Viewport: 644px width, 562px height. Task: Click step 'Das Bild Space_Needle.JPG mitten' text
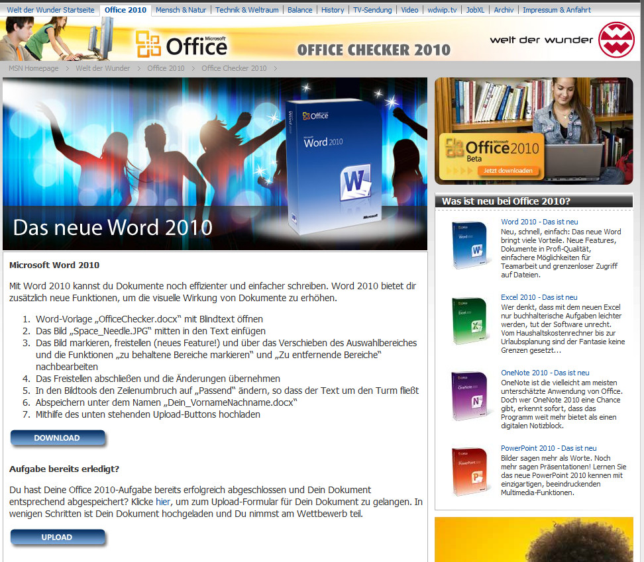150,331
